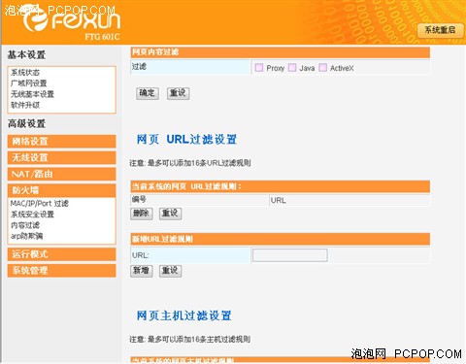466x364 pixels.
Task: Click the 网页 URL过滤设置 heading
Action: (186, 140)
